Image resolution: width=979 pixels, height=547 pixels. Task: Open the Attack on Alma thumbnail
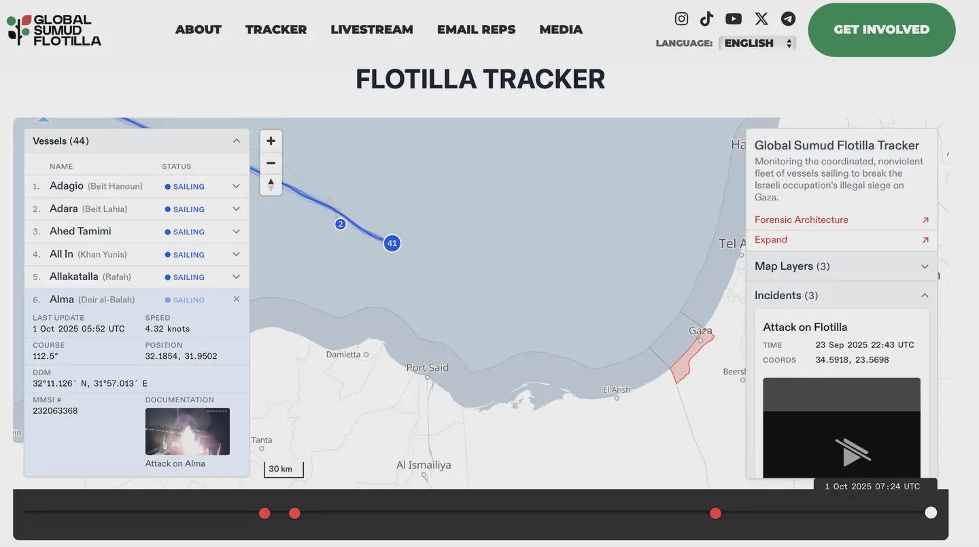[188, 431]
